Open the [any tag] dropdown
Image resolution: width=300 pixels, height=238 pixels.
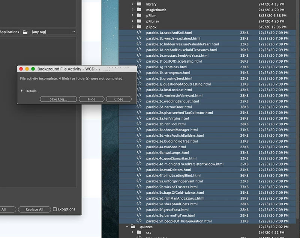(x=53, y=32)
